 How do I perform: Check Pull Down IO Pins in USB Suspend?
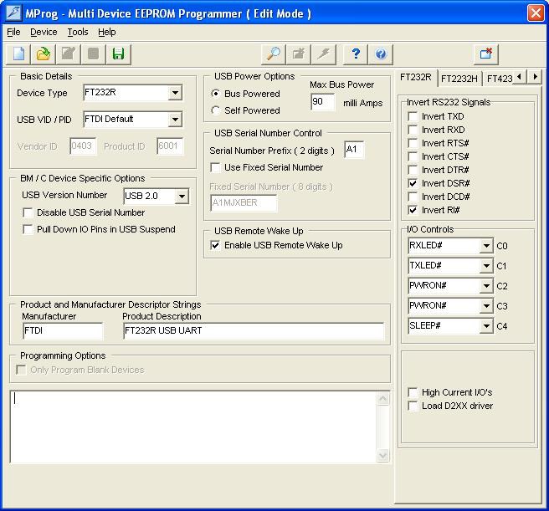pos(28,229)
